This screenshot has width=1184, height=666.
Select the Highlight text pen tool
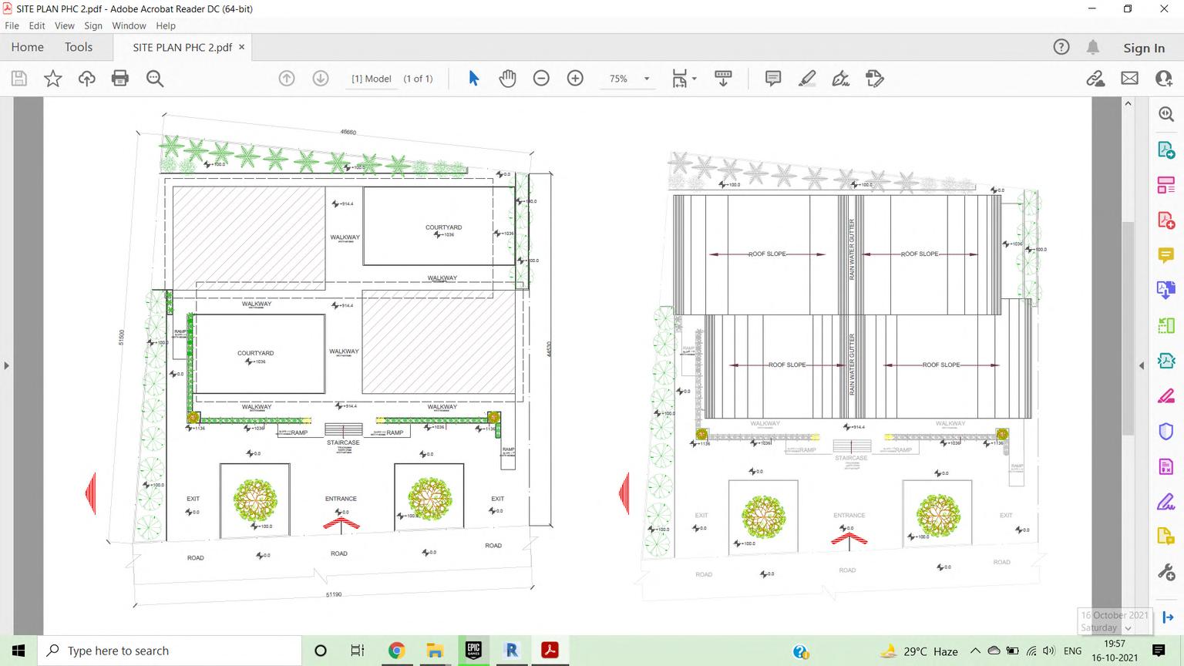806,79
